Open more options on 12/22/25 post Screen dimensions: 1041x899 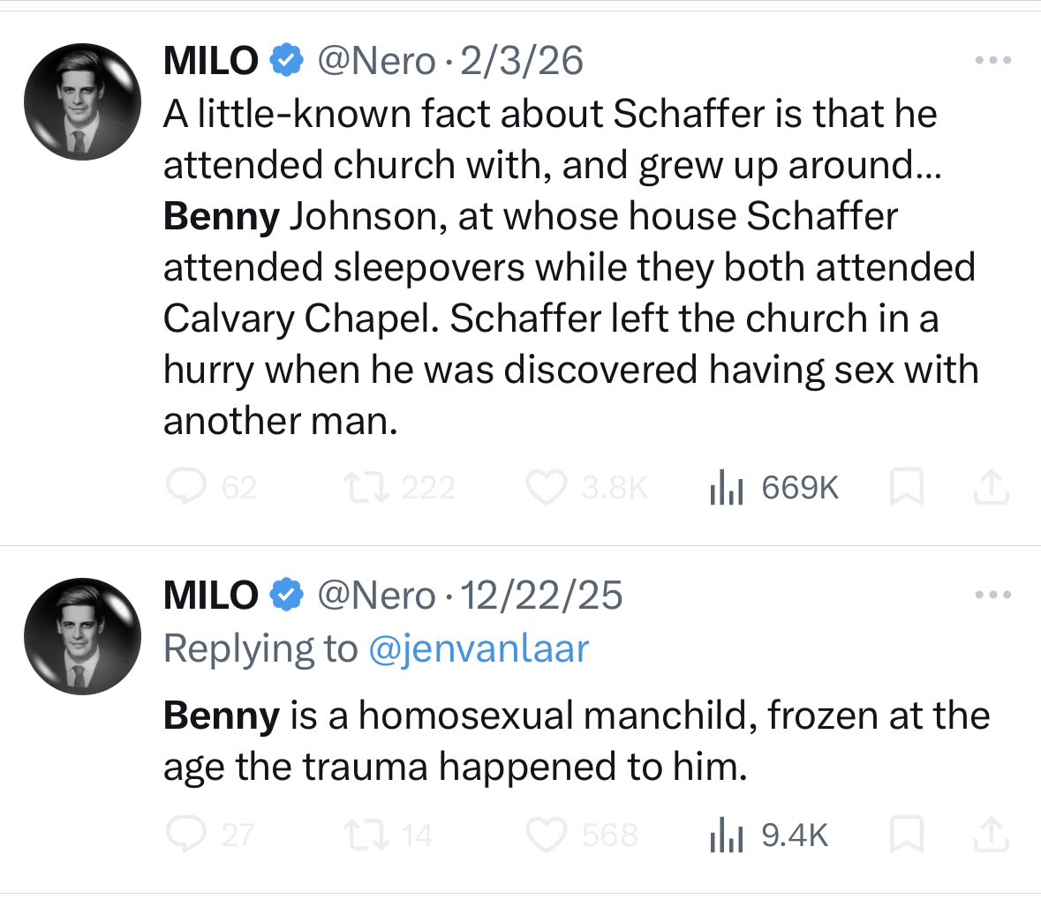(x=992, y=595)
